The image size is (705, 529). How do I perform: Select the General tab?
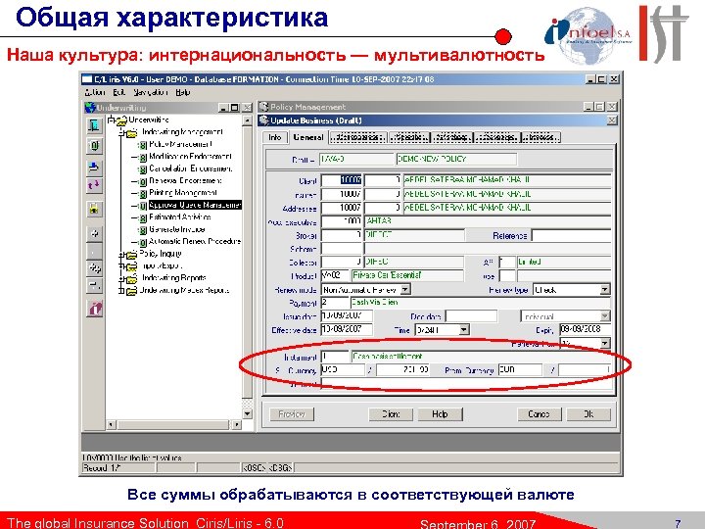pyautogui.click(x=308, y=137)
